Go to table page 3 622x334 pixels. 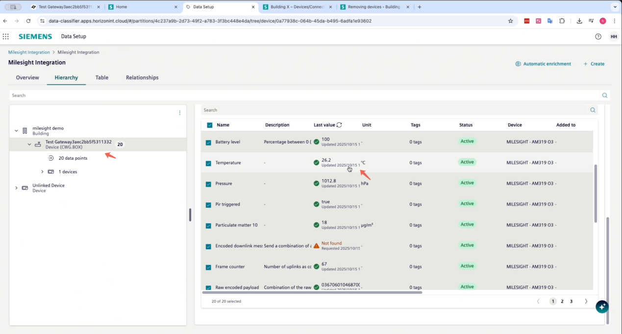click(x=571, y=301)
